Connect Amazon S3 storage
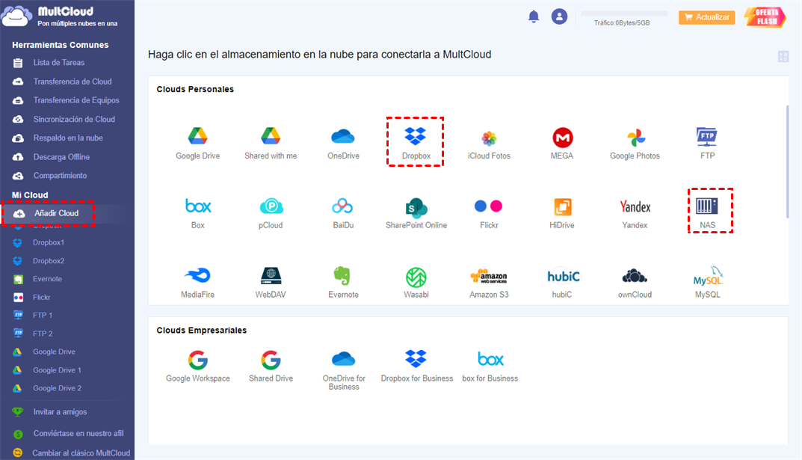Image resolution: width=802 pixels, height=460 pixels. click(489, 283)
